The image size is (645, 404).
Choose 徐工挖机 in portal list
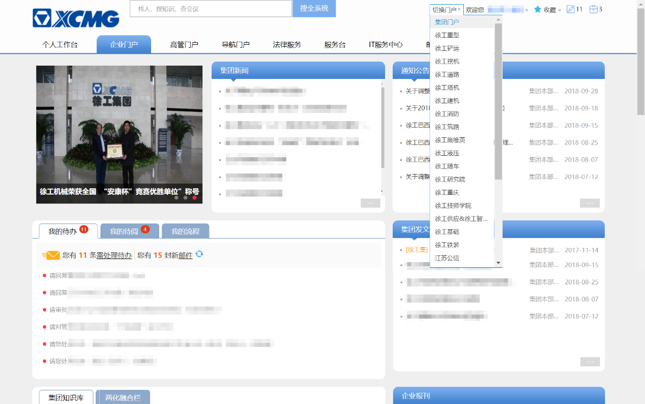[462, 61]
